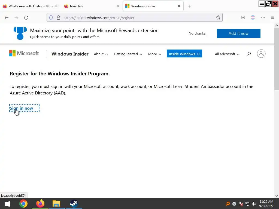Expand the Getting Started dropdown
Image resolution: width=279 pixels, height=209 pixels.
128,54
